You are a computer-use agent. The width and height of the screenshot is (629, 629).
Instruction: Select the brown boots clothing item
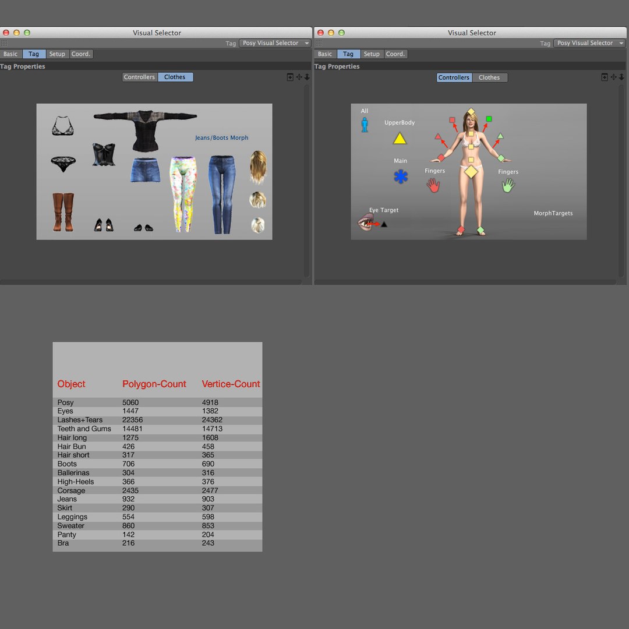pos(63,212)
